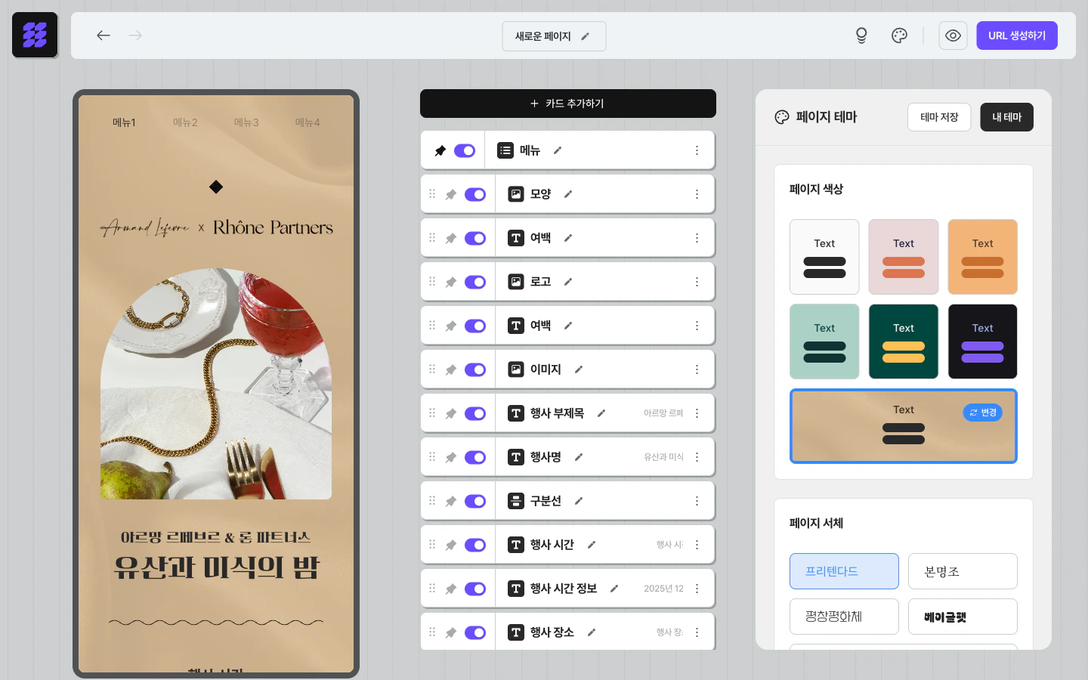Show more options for 행사명 card
This screenshot has height=680, width=1088.
(x=697, y=457)
